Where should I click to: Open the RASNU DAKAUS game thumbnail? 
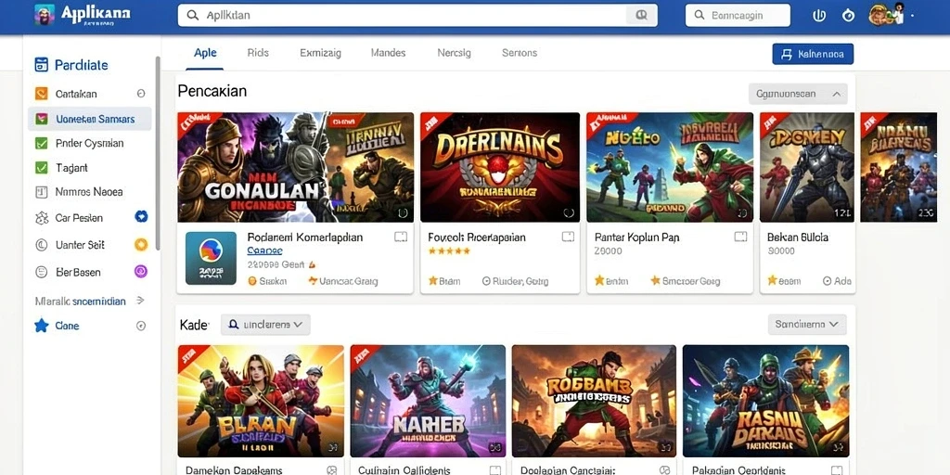coord(765,401)
